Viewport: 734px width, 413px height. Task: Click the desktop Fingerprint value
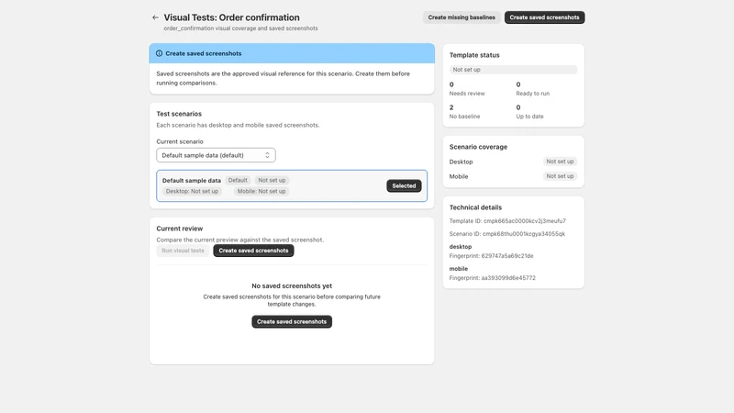pos(507,256)
